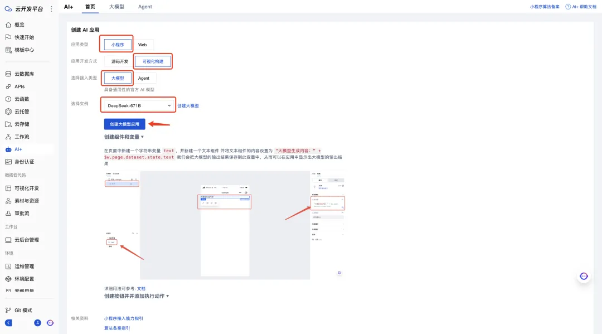This screenshot has width=602, height=334.
Task: Select Web as the application type
Action: pyautogui.click(x=143, y=45)
